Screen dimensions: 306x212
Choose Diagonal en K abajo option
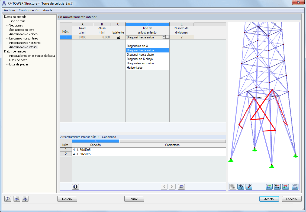[147, 59]
